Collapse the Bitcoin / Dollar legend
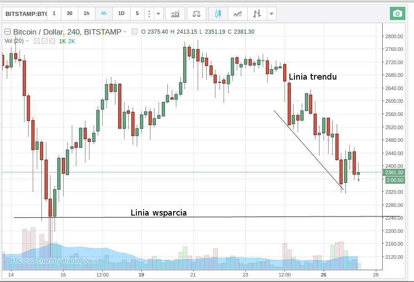This screenshot has height=282, width=414. [7, 32]
